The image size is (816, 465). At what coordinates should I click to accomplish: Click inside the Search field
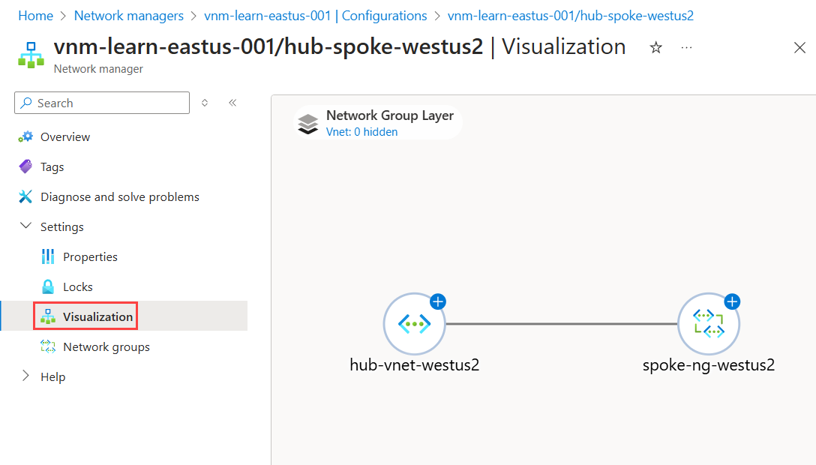(x=101, y=103)
